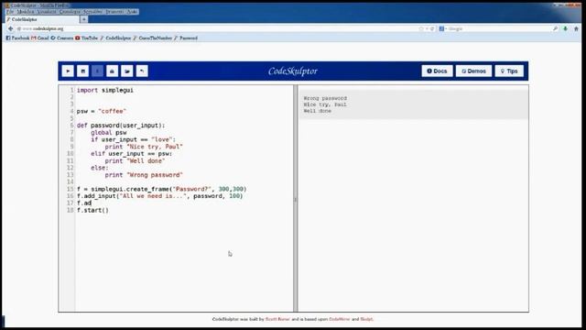Viewport: 586px width, 330px height.
Task: Reset with the curved arrow button
Action: tap(142, 71)
